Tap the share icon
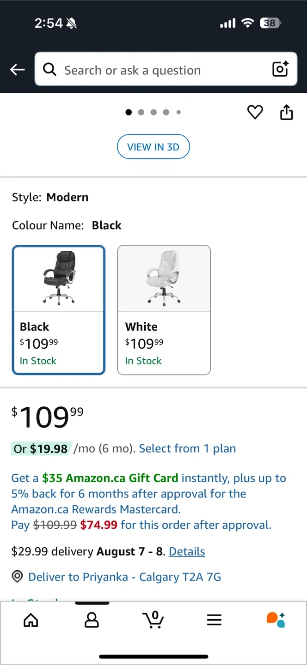This screenshot has height=665, width=307. (287, 112)
